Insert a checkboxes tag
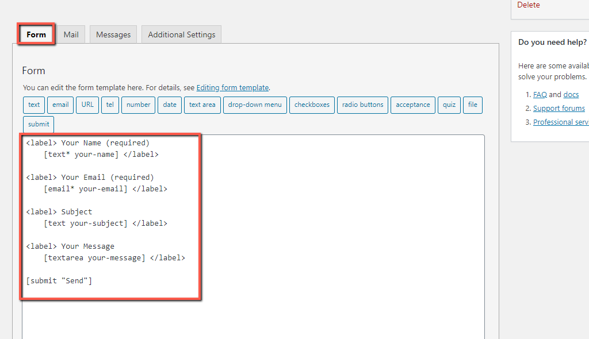The image size is (589, 339). point(312,105)
